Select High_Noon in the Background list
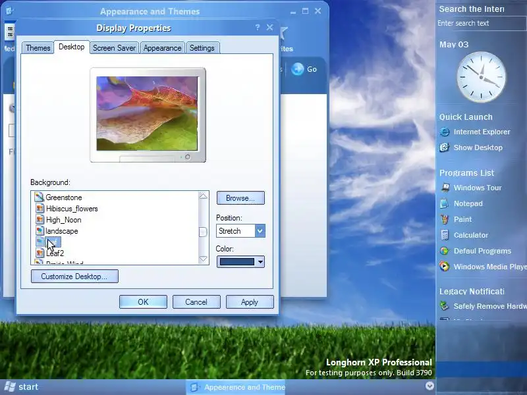Image resolution: width=527 pixels, height=395 pixels. click(x=63, y=220)
